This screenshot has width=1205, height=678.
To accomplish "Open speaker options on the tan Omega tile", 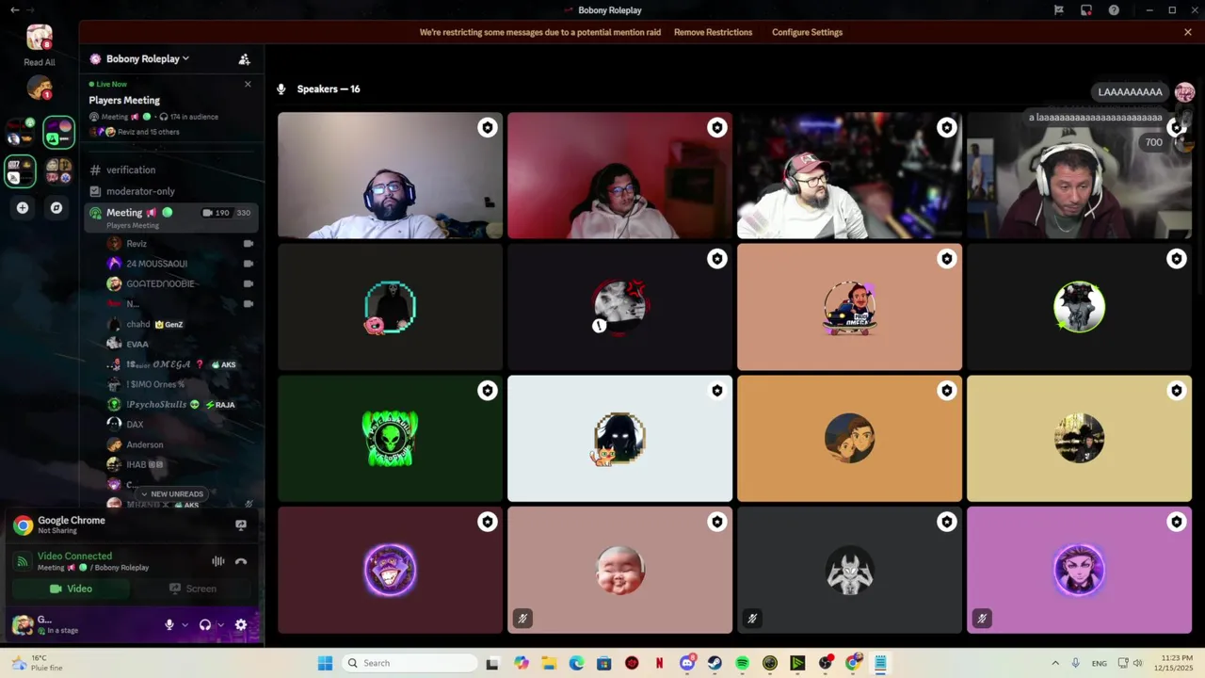I will [x=946, y=259].
